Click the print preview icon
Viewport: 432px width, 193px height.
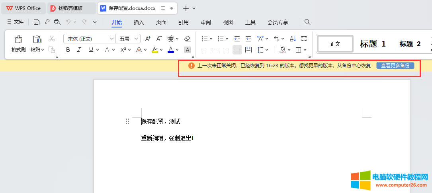pyautogui.click(x=57, y=22)
